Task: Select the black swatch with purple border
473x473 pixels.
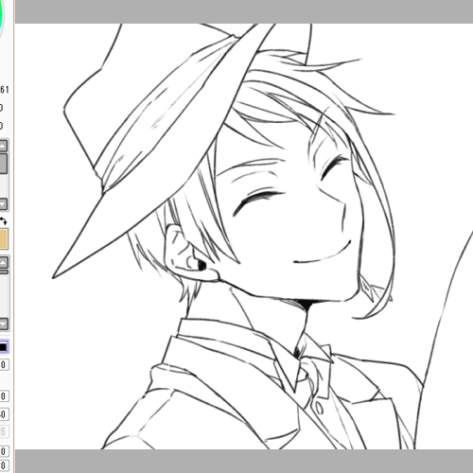Action: tap(3, 347)
